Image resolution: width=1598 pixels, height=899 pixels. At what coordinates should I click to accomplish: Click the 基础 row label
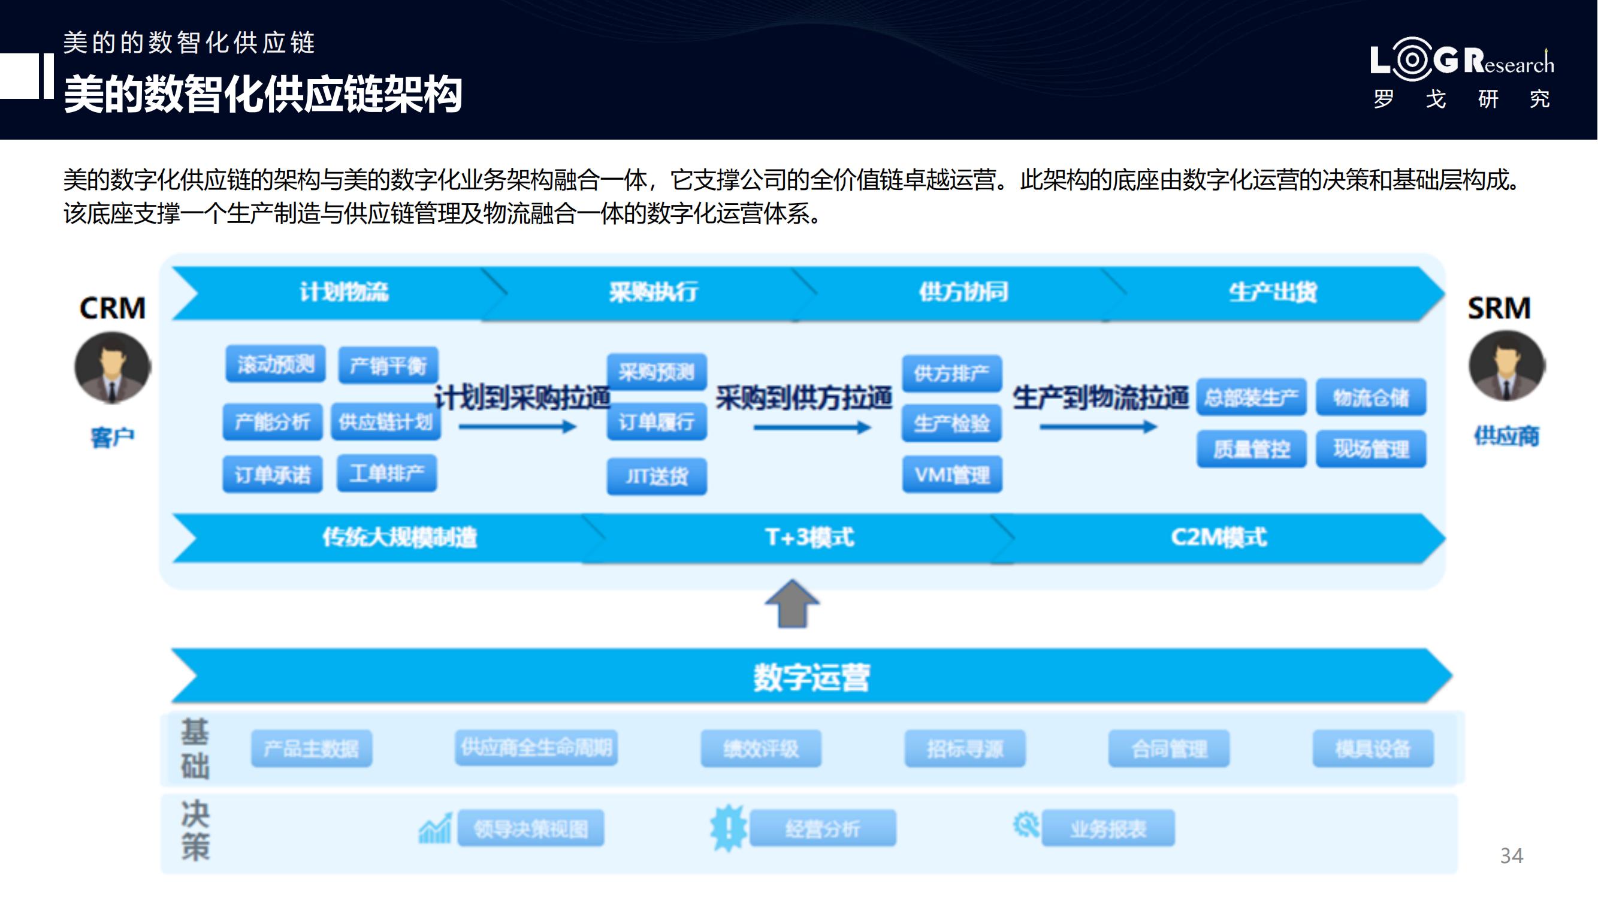(195, 749)
